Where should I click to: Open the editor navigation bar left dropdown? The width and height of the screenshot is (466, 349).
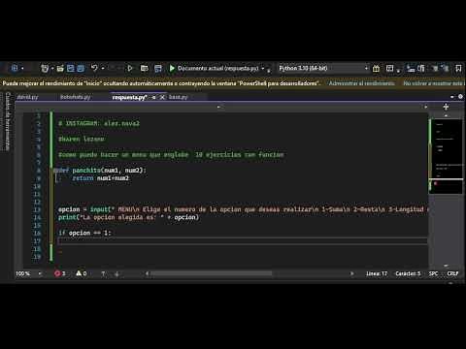pos(218,107)
